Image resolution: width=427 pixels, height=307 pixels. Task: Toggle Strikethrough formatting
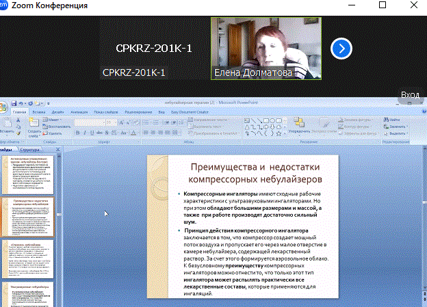(99, 133)
